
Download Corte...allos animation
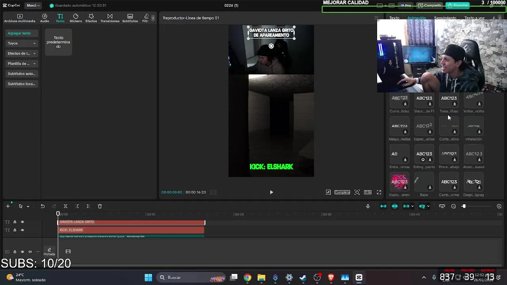[x=455, y=132]
